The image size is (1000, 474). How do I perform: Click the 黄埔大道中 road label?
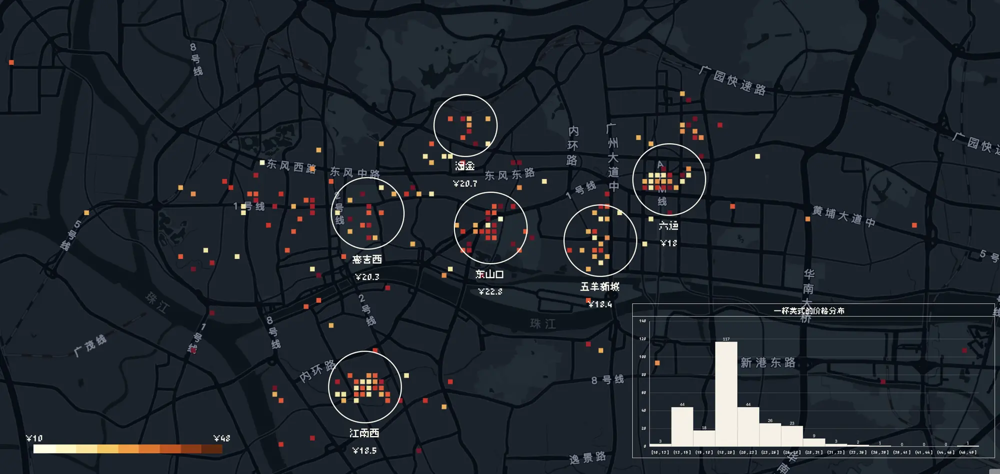[x=843, y=216]
